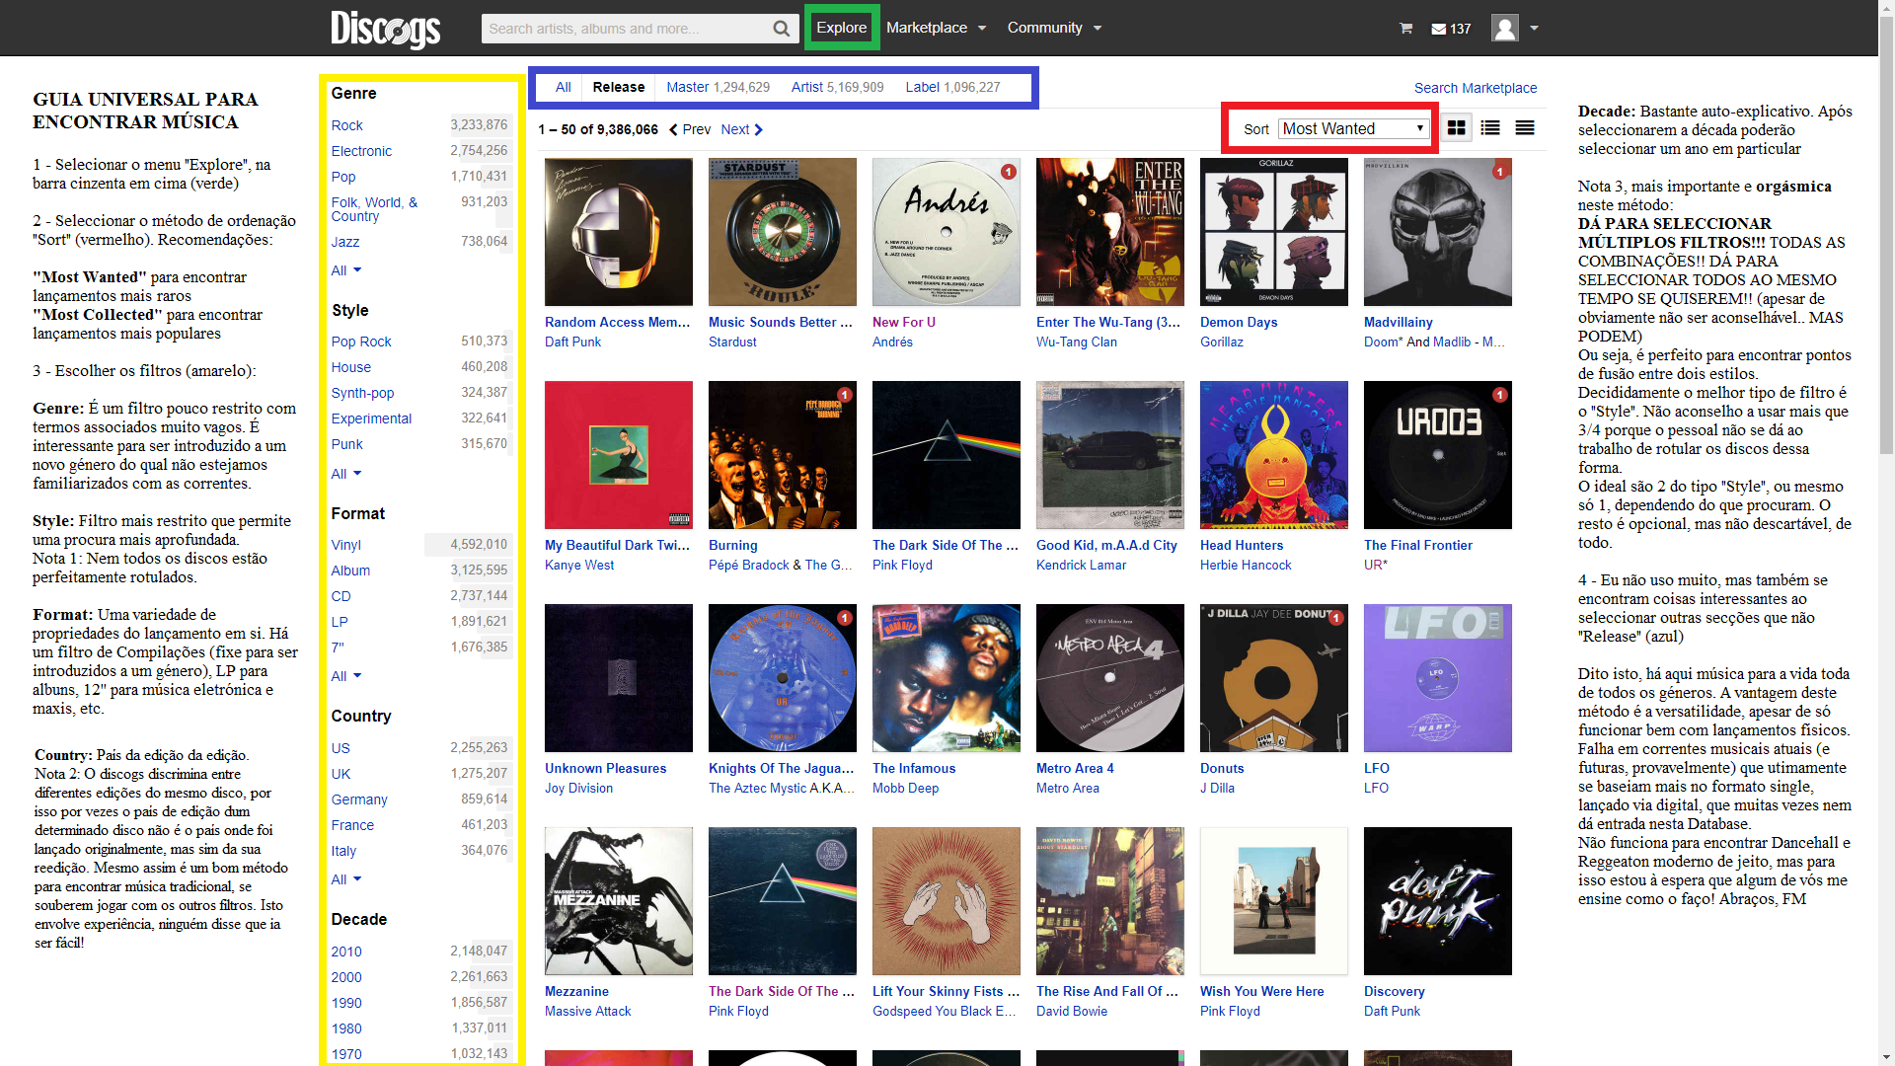Filter by Pop Rock style
Image resolution: width=1895 pixels, height=1066 pixels.
[x=361, y=342]
